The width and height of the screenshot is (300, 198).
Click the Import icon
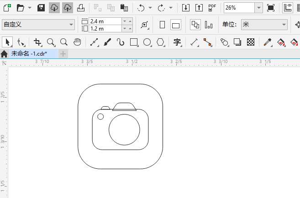(x=186, y=8)
